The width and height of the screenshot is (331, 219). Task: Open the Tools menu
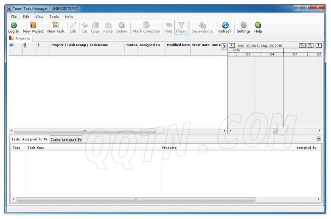(x=54, y=17)
